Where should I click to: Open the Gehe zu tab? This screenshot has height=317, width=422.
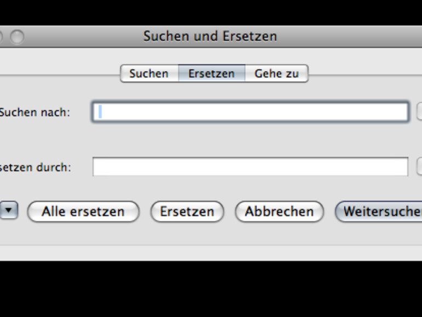(276, 73)
